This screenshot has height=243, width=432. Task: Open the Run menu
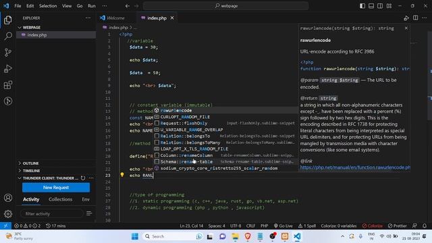[92, 6]
